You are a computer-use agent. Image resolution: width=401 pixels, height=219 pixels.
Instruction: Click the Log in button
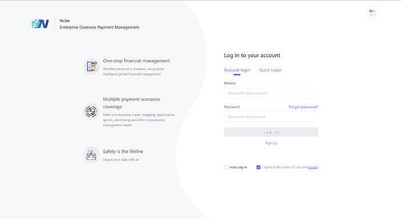click(x=271, y=132)
